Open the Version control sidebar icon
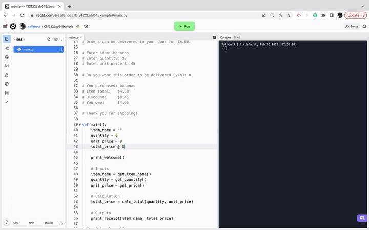The height and width of the screenshot is (230, 369). [x=7, y=48]
